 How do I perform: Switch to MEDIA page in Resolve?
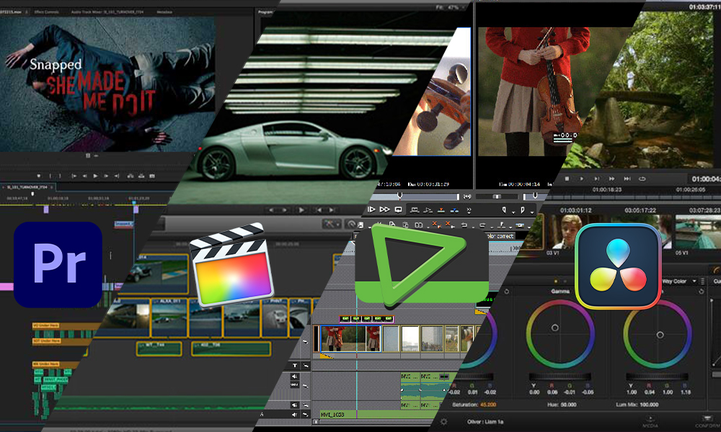click(650, 423)
